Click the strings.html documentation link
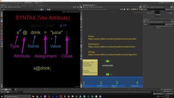The width and height of the screenshot is (174, 98). coord(112,54)
